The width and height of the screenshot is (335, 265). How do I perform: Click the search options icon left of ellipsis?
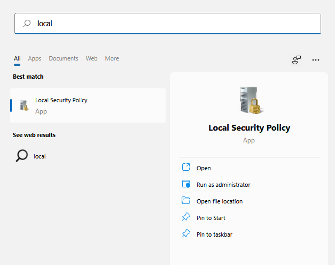click(x=297, y=60)
